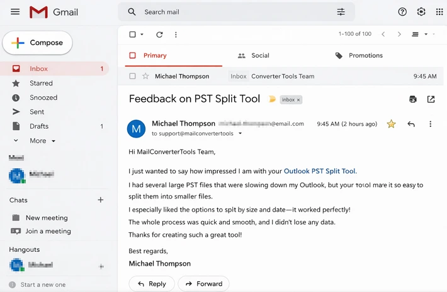Open the Outlook PST Split Tool link

click(x=320, y=171)
